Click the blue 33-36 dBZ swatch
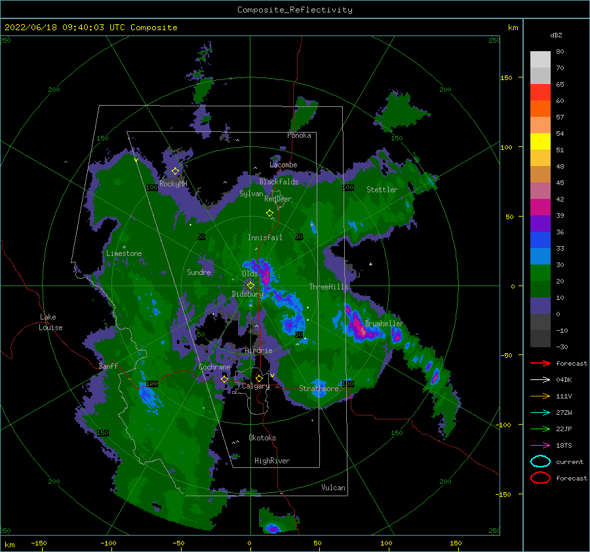This screenshot has height=552, width=590. coord(540,240)
